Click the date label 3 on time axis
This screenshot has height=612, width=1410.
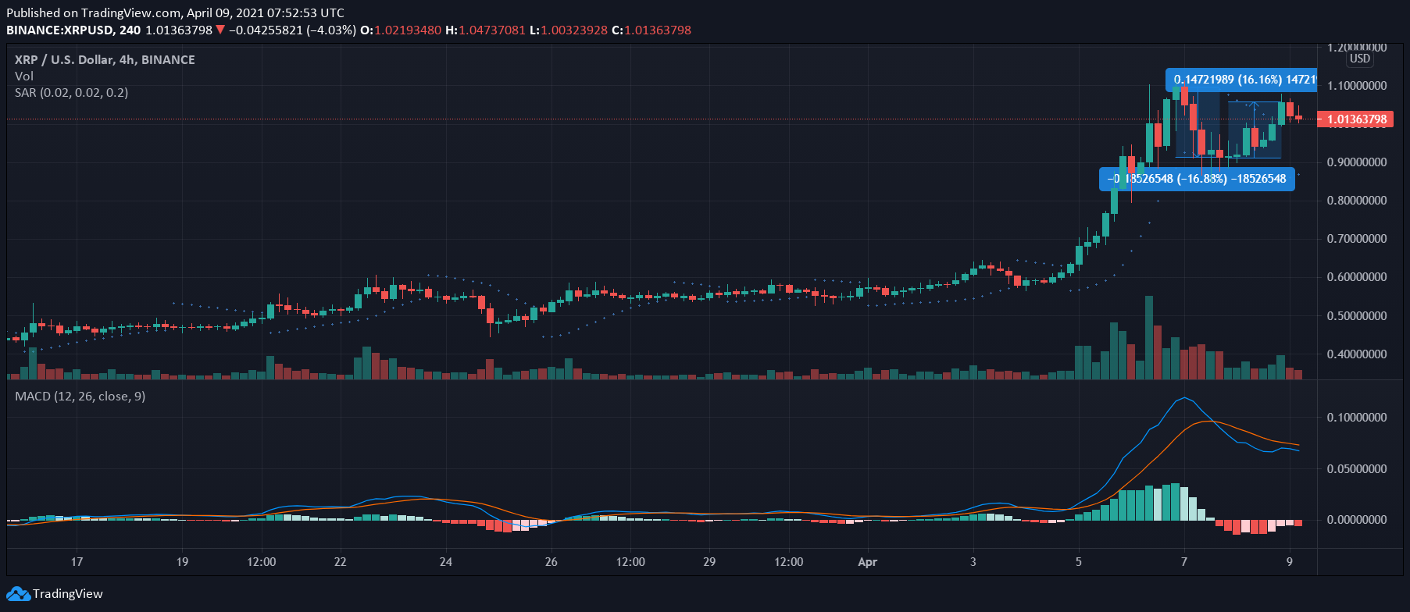[x=973, y=562]
